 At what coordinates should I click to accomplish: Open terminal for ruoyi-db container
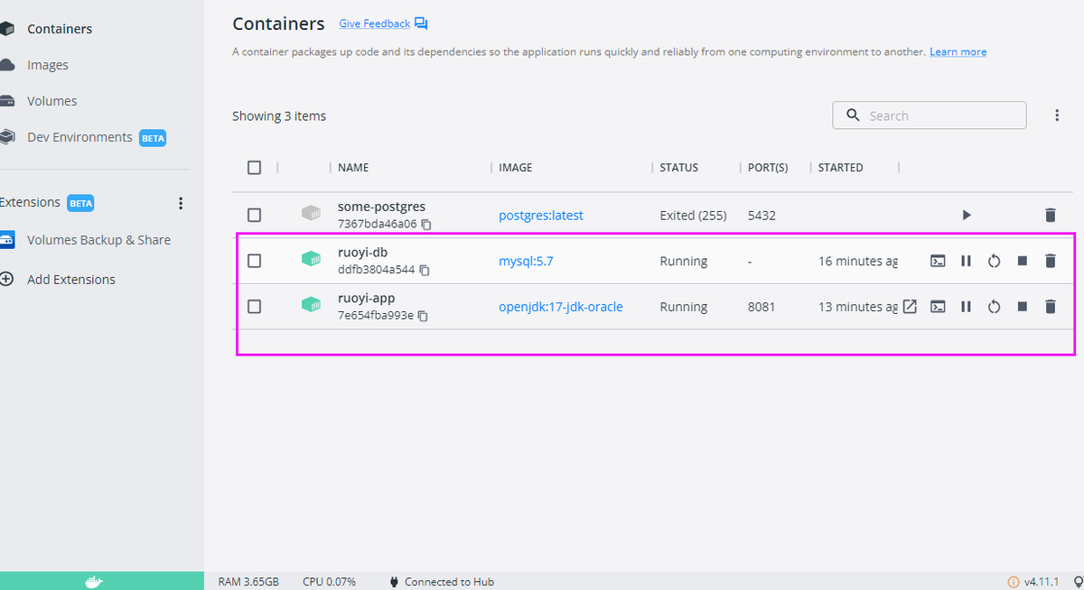pos(938,261)
